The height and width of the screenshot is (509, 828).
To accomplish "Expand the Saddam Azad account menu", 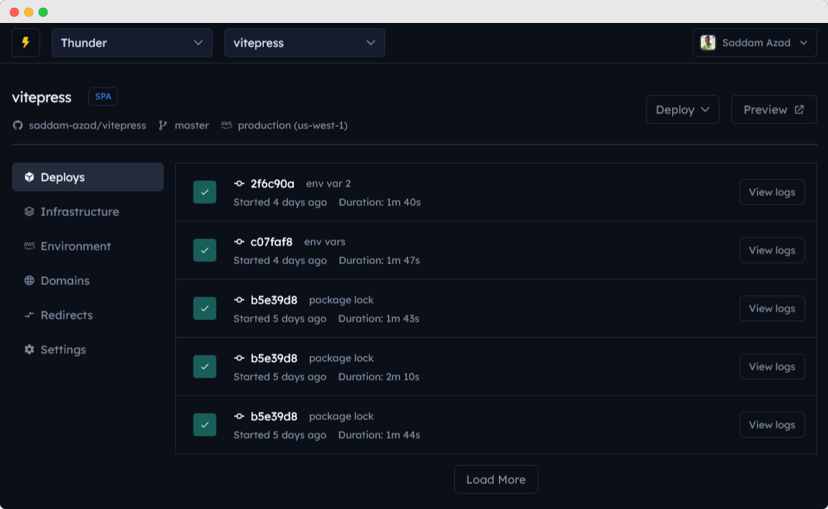I will point(755,43).
